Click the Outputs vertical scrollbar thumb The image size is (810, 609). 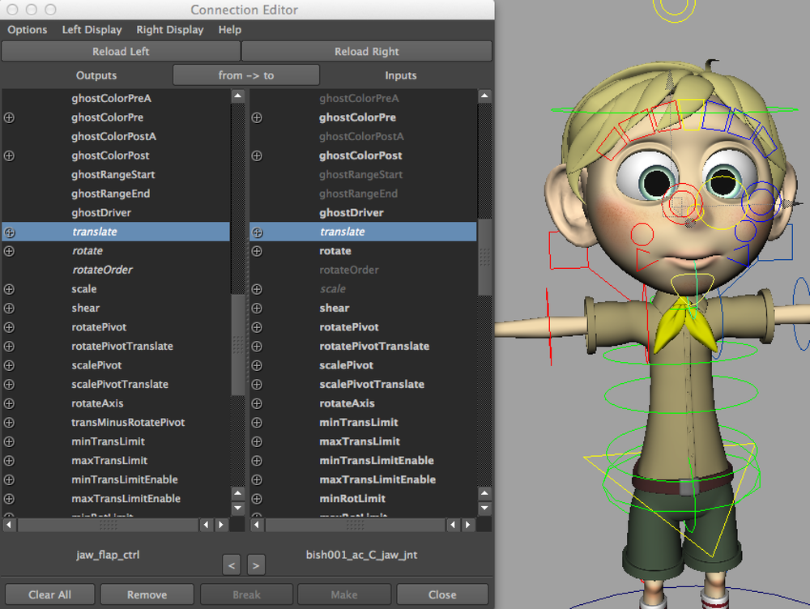click(237, 344)
